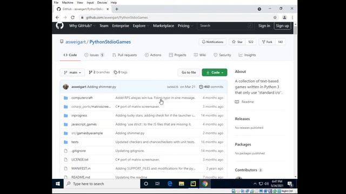Switch to the Projects tab
This screenshot has height=194, width=346.
pos(177,55)
